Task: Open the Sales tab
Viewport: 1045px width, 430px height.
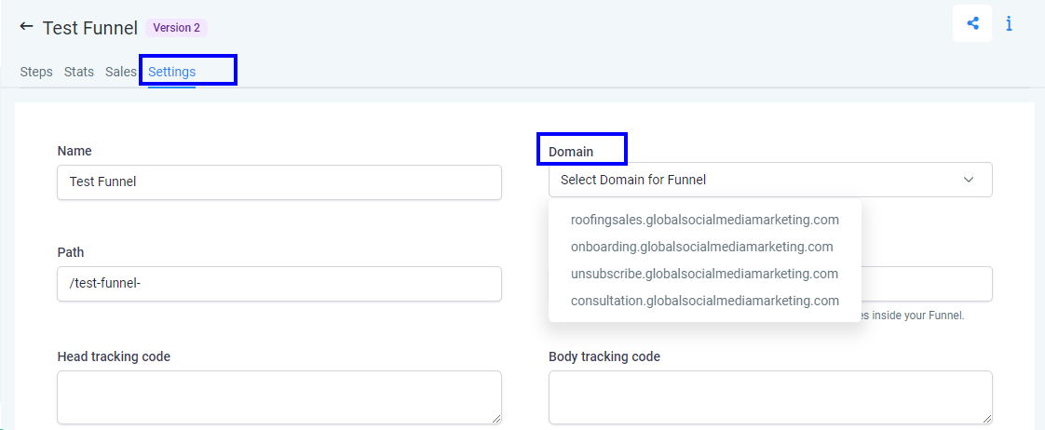Action: click(121, 72)
